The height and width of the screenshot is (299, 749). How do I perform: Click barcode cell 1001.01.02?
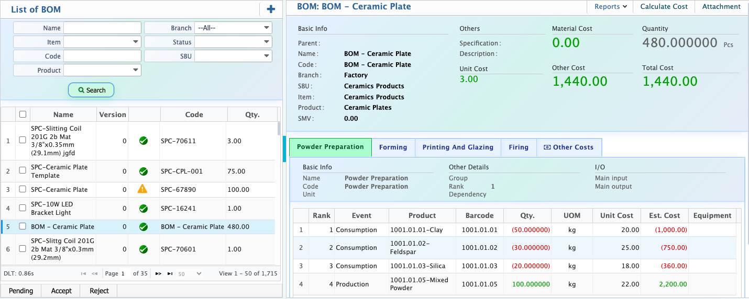pos(479,248)
